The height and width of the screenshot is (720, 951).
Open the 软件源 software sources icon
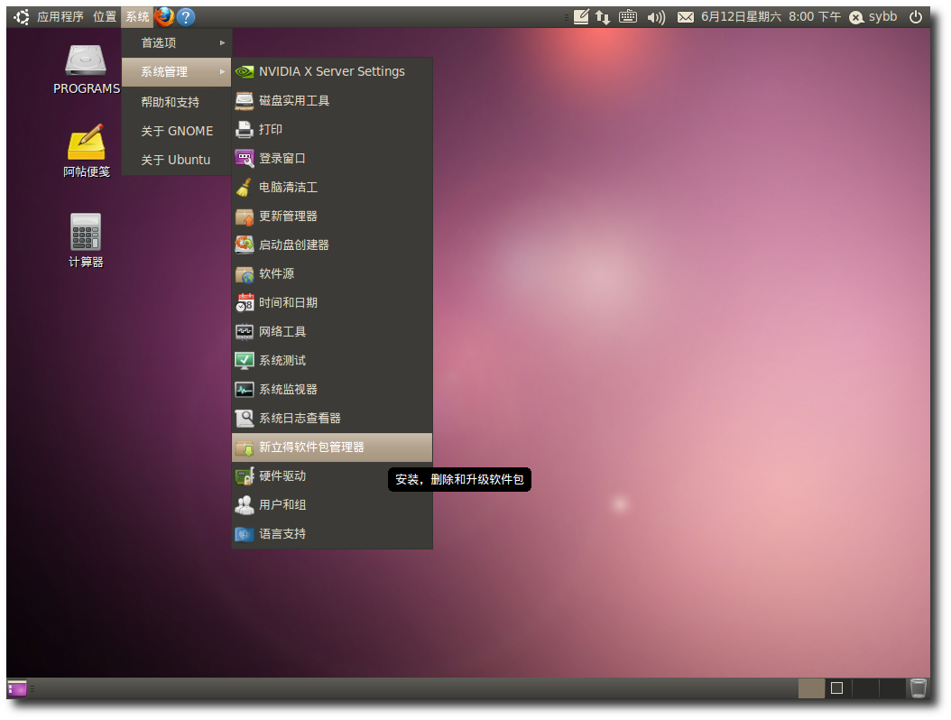pos(245,274)
